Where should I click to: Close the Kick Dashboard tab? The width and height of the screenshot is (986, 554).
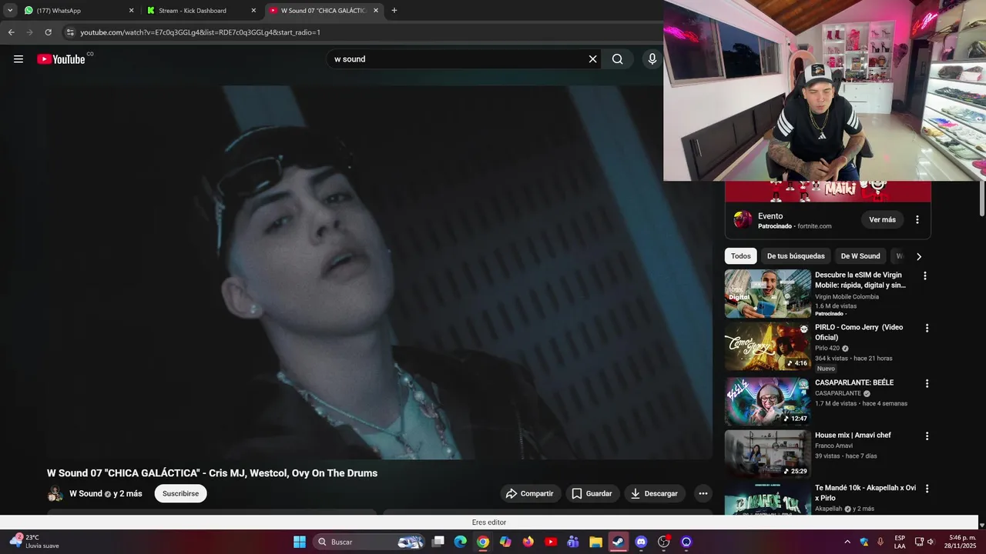coord(253,11)
